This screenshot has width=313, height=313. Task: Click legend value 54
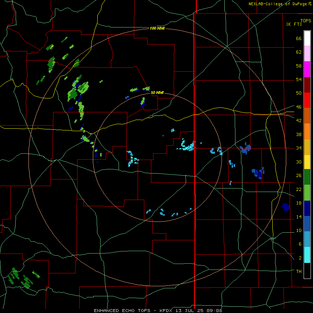[x=299, y=79]
